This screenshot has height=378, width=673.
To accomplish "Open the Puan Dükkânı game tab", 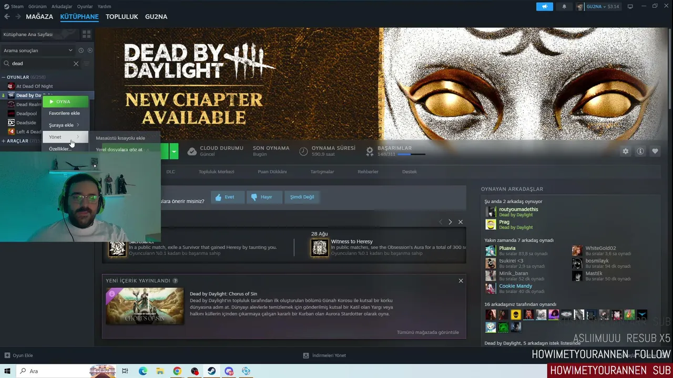I will click(272, 172).
